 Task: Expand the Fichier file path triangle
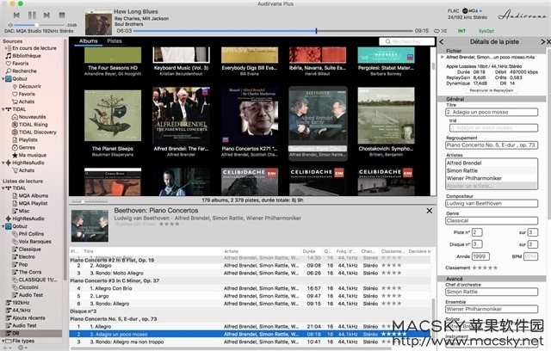tap(443, 57)
